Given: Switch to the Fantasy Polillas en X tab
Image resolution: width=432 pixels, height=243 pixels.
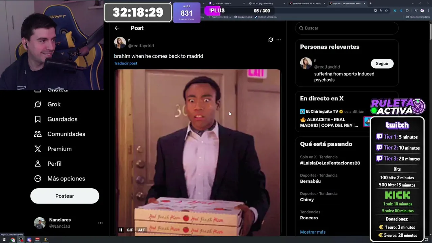Looking at the screenshot, I should (x=308, y=3).
